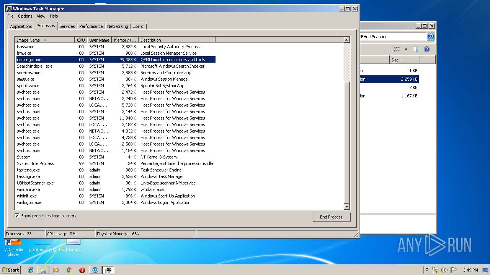The width and height of the screenshot is (490, 275).
Task: Click the Explorer search box
Action: (x=393, y=37)
